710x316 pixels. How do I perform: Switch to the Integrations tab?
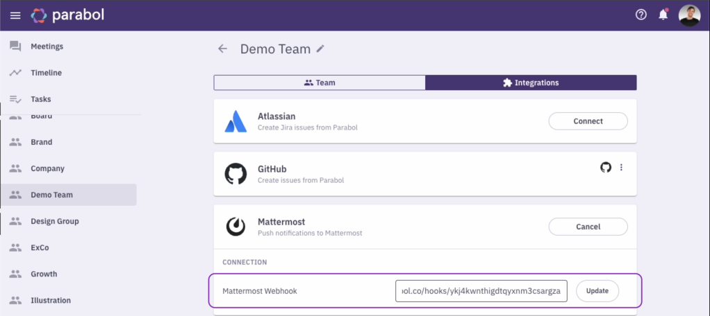point(531,82)
